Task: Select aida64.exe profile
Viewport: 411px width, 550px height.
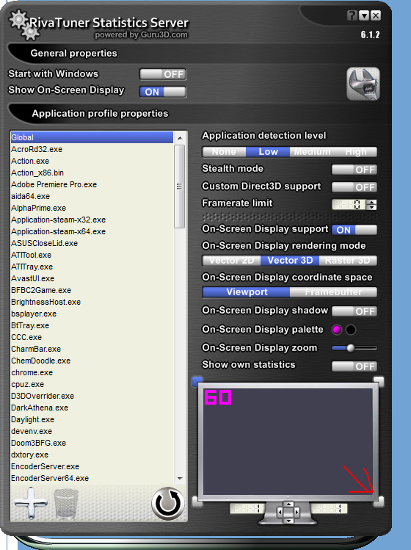Action: pyautogui.click(x=92, y=196)
